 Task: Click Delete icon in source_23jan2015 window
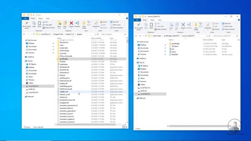pos(183,25)
